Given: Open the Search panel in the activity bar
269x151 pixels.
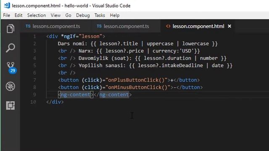Looking at the screenshot, I should click(x=10, y=48).
